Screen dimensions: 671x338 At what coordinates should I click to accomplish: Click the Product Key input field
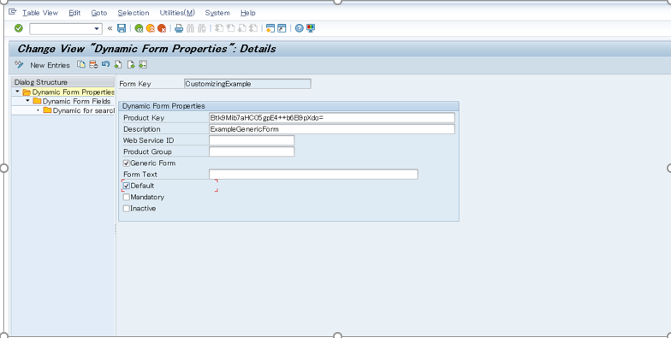coord(332,118)
